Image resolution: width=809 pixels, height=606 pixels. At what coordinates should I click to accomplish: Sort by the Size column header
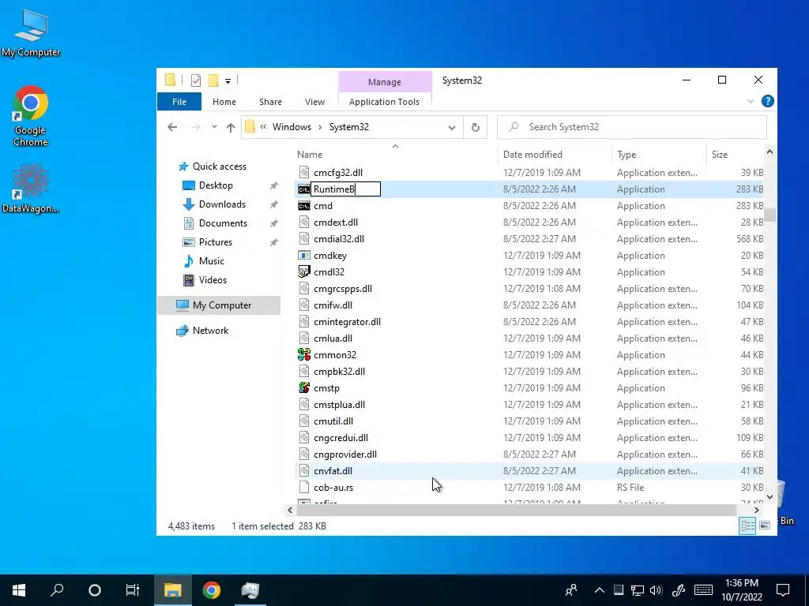(719, 154)
